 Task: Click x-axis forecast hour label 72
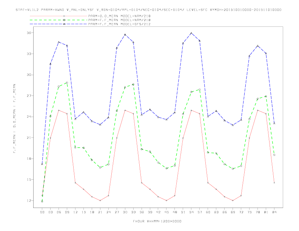coord(241,212)
